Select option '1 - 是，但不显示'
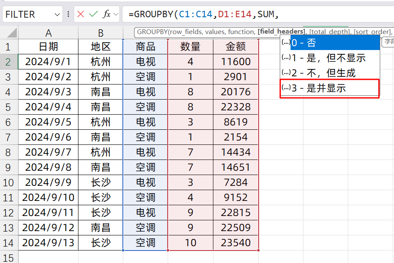The image size is (394, 263). pos(330,58)
